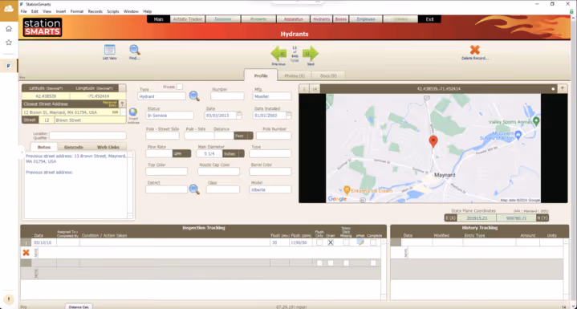Open the Status dropdown showing In Service
577x309 pixels.
pyautogui.click(x=169, y=116)
